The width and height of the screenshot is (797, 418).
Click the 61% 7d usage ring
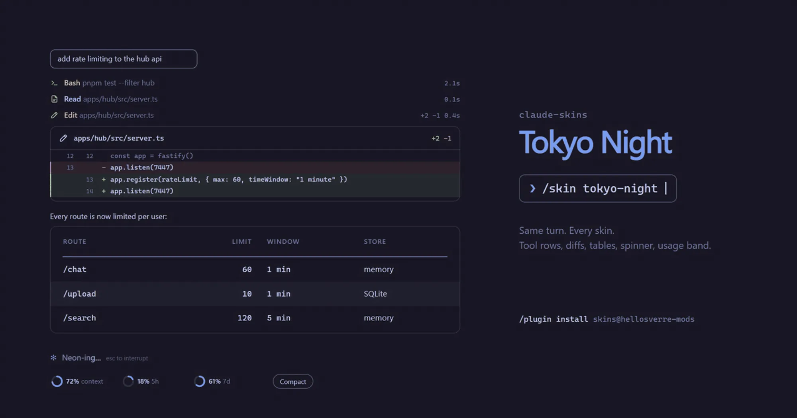tap(199, 381)
